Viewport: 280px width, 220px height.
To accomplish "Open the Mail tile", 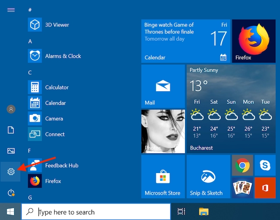I will 163,86.
